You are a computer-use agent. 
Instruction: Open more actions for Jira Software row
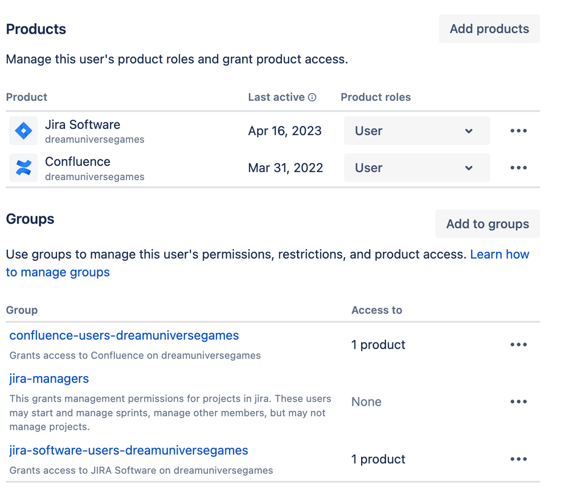[518, 131]
